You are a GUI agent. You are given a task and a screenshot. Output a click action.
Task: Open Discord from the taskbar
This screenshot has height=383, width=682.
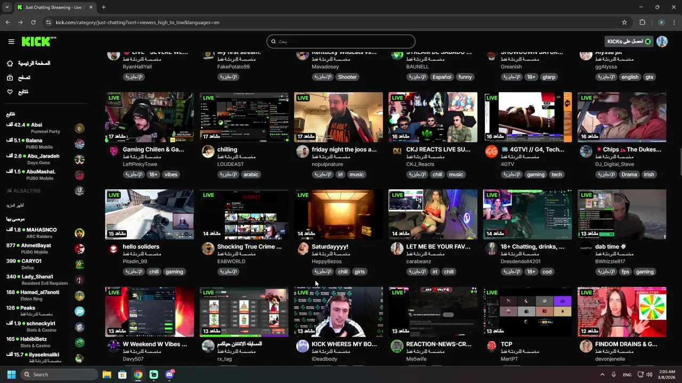(x=170, y=374)
